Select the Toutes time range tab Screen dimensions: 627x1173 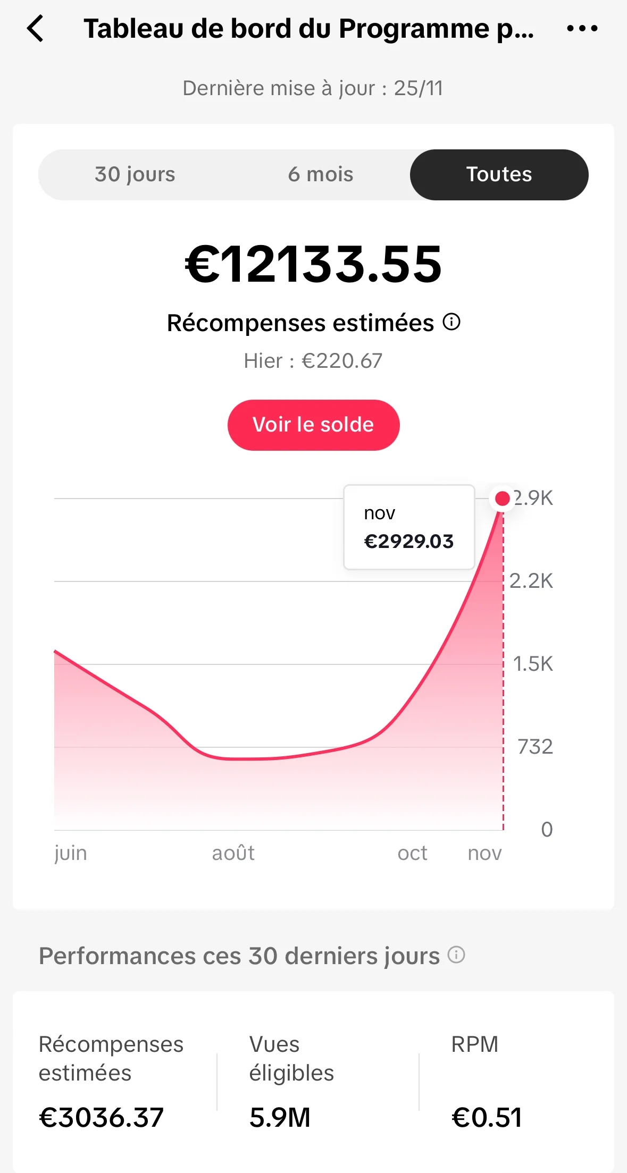499,175
